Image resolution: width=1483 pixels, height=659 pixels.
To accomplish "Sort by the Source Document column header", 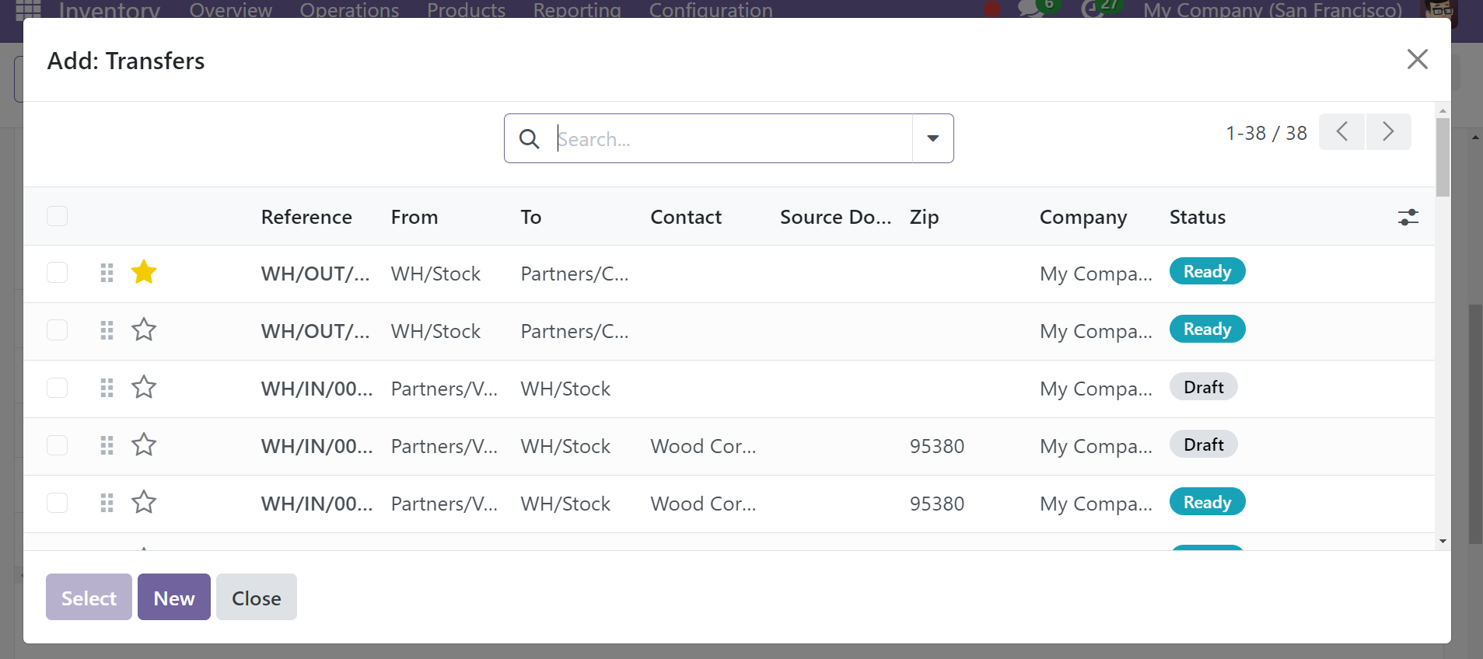I will [x=836, y=217].
